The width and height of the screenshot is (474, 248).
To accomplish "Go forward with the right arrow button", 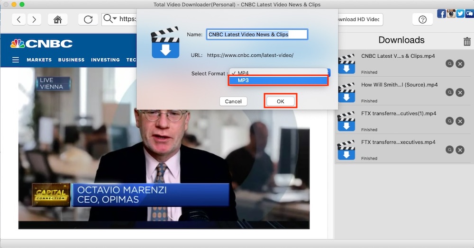I will [x=34, y=19].
